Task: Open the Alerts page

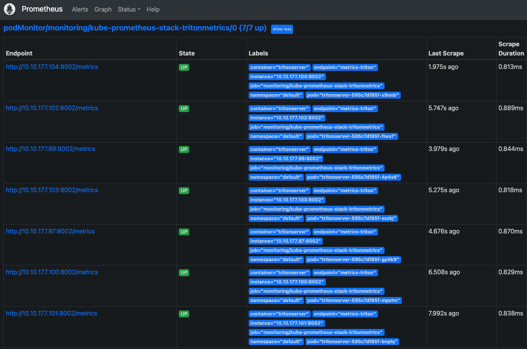Action: pyautogui.click(x=80, y=9)
